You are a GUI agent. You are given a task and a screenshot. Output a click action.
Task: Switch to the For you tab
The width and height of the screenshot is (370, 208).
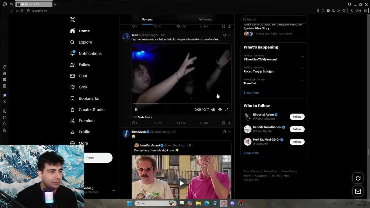pyautogui.click(x=147, y=19)
